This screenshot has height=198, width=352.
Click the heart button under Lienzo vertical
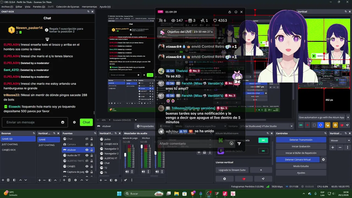click(x=244, y=179)
